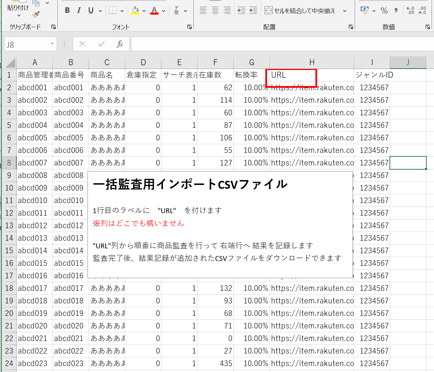
Task: Select column H header
Action: 312,62
